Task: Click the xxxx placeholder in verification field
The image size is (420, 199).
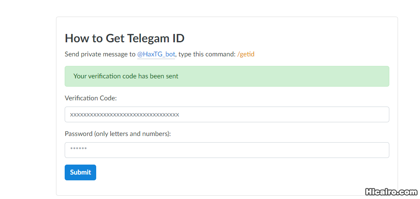Action: tap(124, 115)
